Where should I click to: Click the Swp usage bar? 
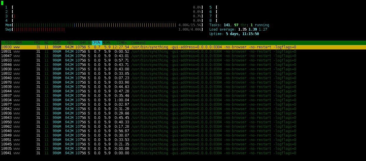pos(104,29)
